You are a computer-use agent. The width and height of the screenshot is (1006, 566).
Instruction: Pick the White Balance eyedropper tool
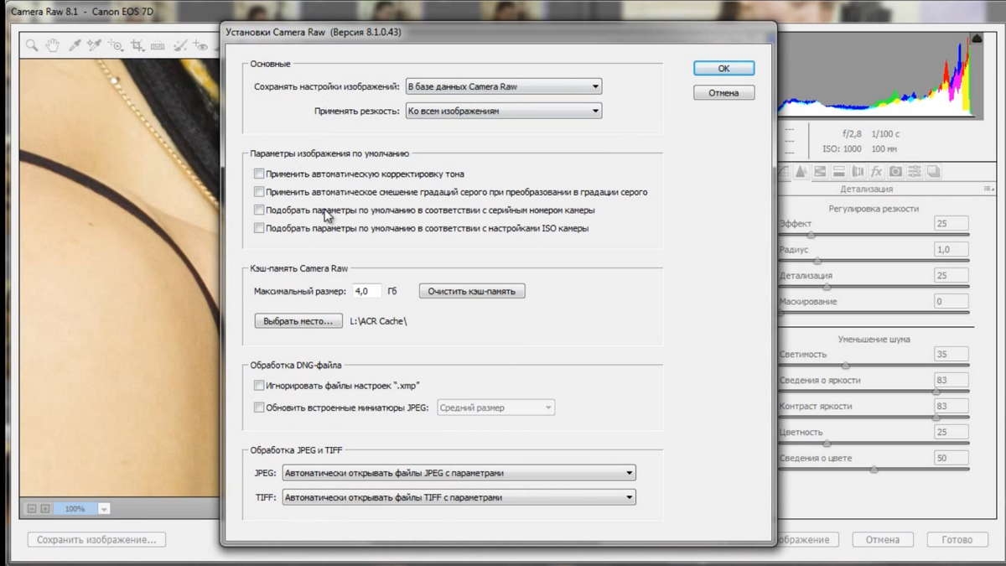click(x=75, y=46)
